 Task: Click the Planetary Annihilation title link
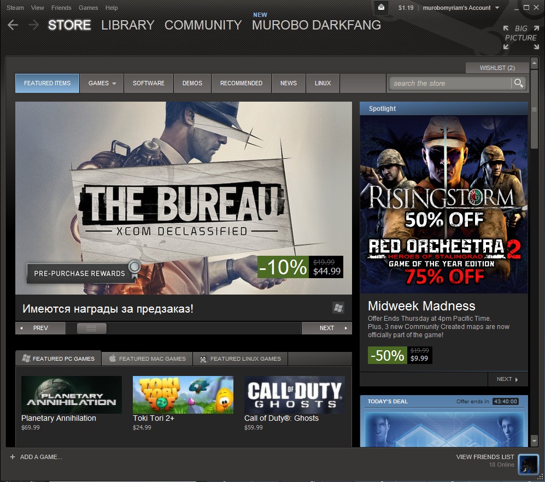(58, 418)
